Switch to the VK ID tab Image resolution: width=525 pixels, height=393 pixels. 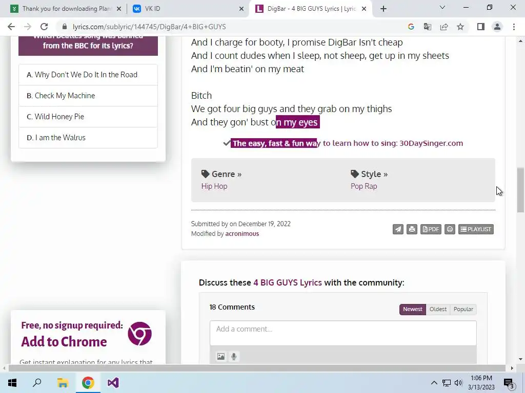188,9
